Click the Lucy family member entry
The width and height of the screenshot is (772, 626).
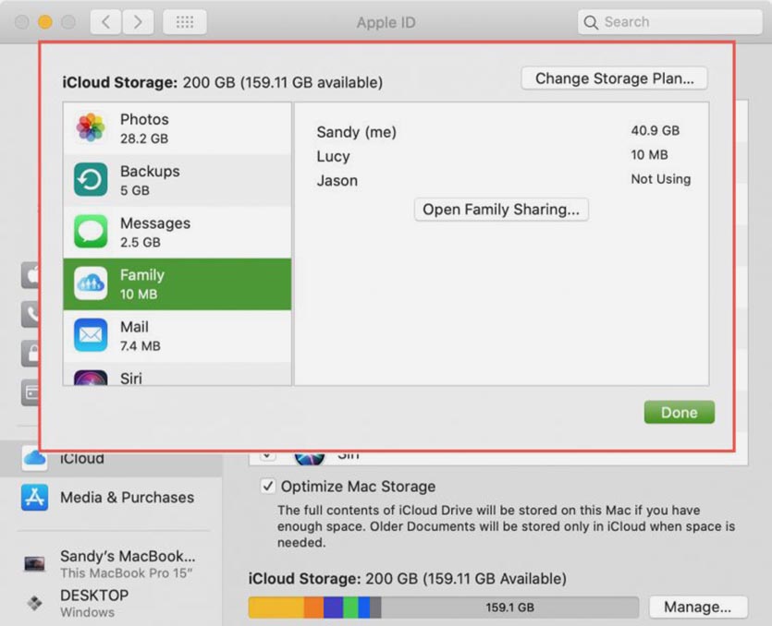point(334,156)
